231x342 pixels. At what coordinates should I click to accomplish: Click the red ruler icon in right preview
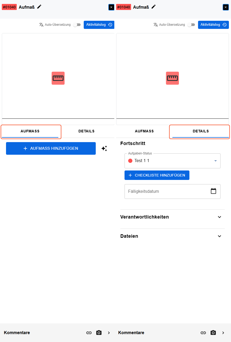click(172, 78)
